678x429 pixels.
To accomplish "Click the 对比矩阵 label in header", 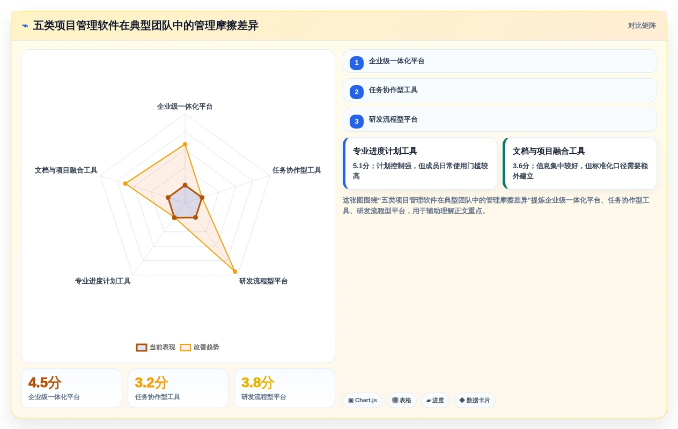I will 642,26.
